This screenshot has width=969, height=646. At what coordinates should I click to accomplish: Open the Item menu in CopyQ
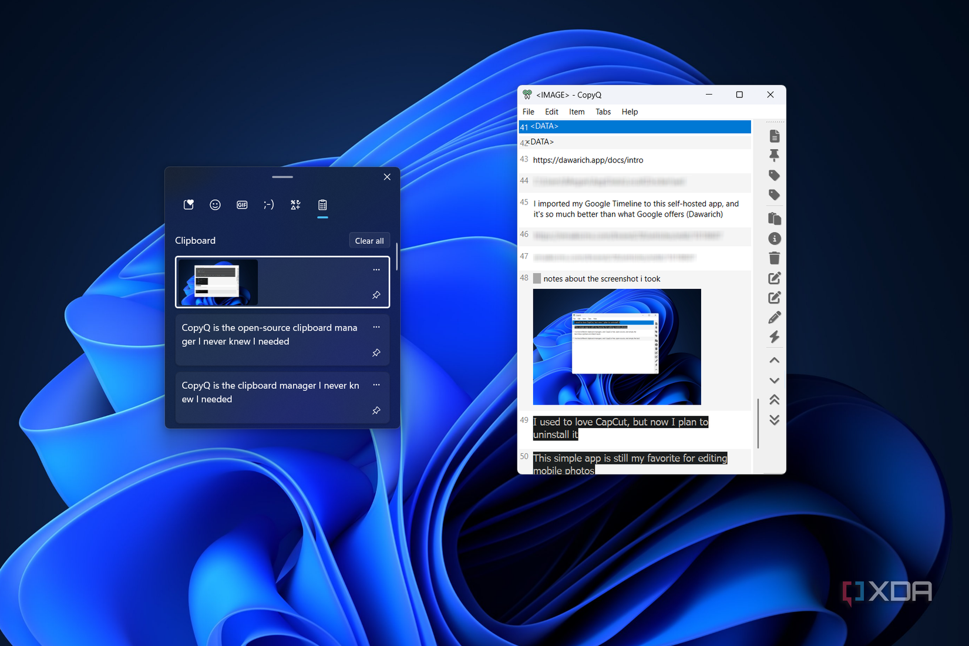coord(576,112)
